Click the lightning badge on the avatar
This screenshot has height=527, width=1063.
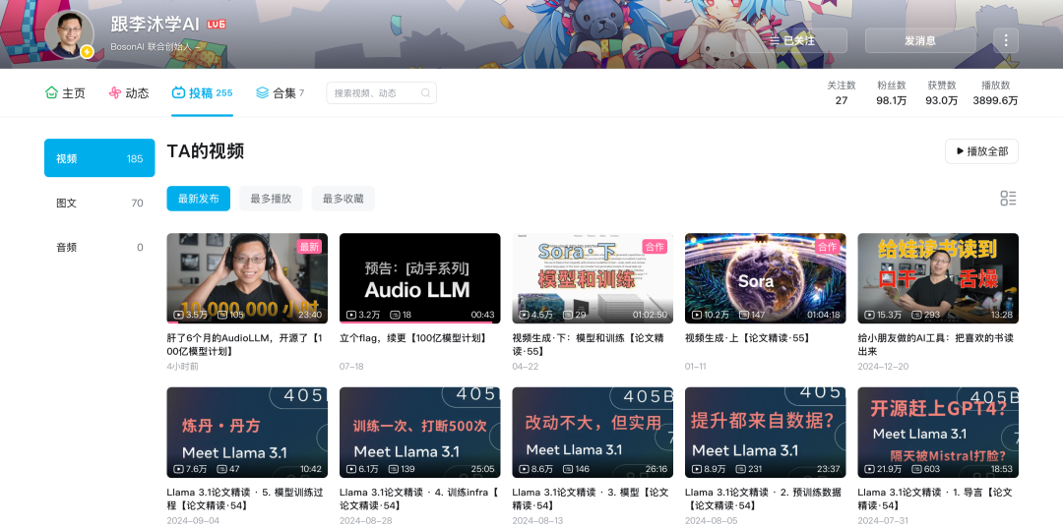coord(87,51)
